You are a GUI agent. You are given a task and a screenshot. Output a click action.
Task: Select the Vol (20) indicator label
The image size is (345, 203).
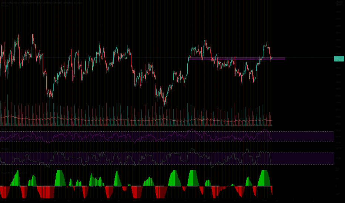[x=5, y=6]
